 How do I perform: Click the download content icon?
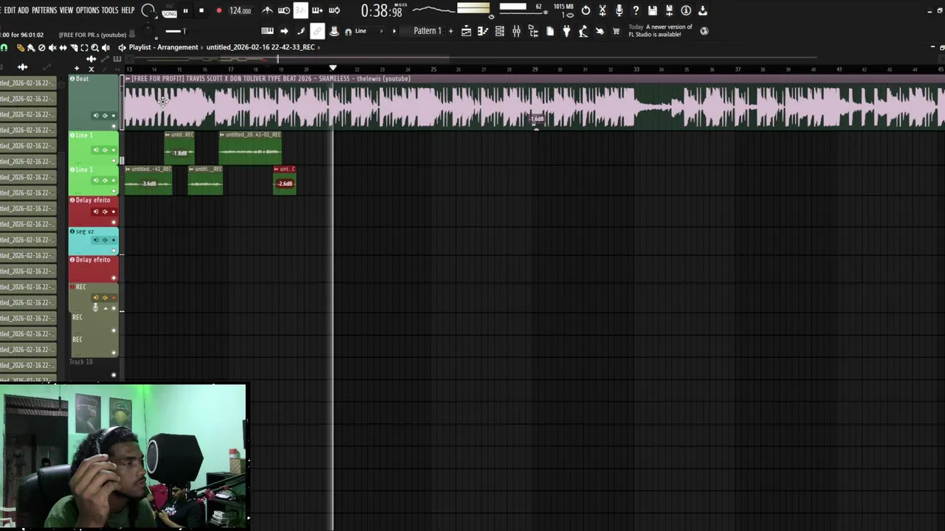tap(702, 10)
